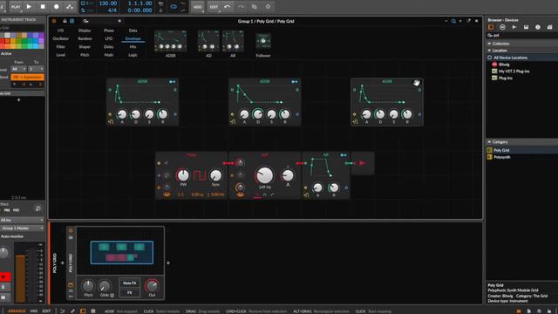
Task: Adjust the R knob on the right ADSR module
Action: (407, 114)
